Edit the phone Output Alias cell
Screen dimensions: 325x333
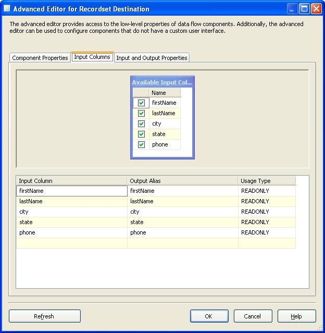pos(183,232)
